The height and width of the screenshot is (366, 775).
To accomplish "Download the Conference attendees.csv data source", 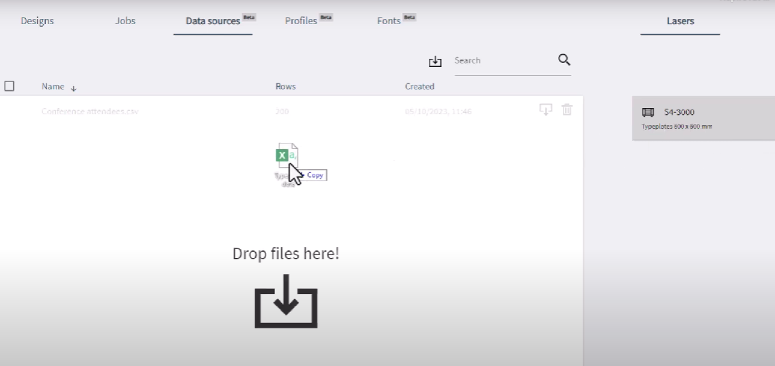I will click(x=545, y=110).
